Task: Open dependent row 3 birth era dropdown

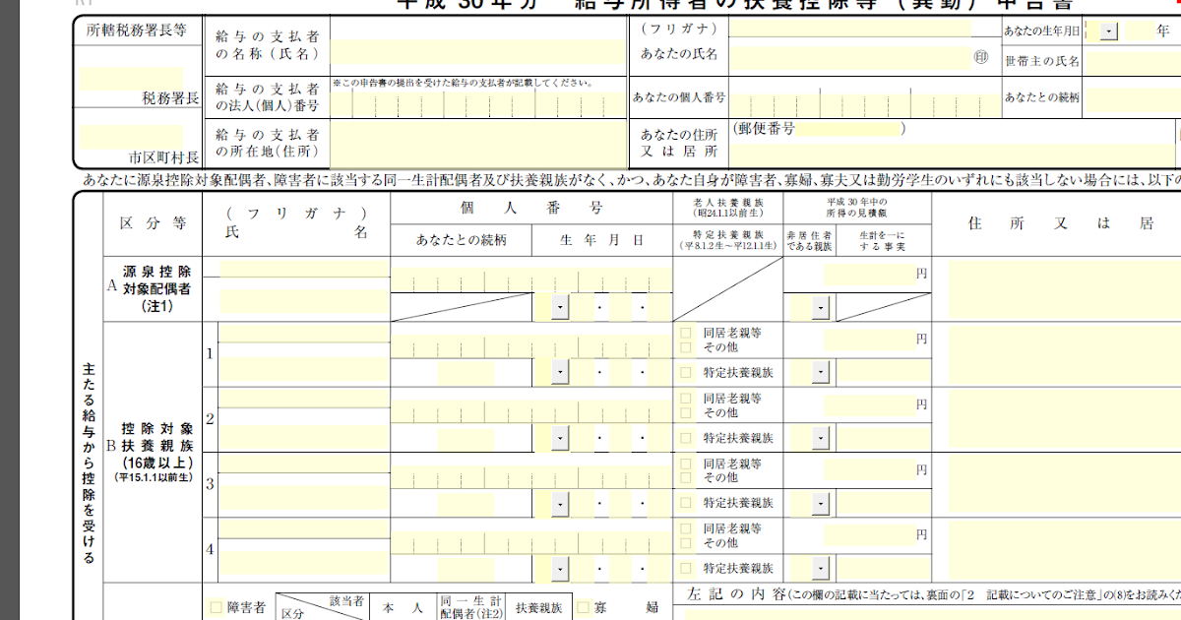Action: coord(560,503)
